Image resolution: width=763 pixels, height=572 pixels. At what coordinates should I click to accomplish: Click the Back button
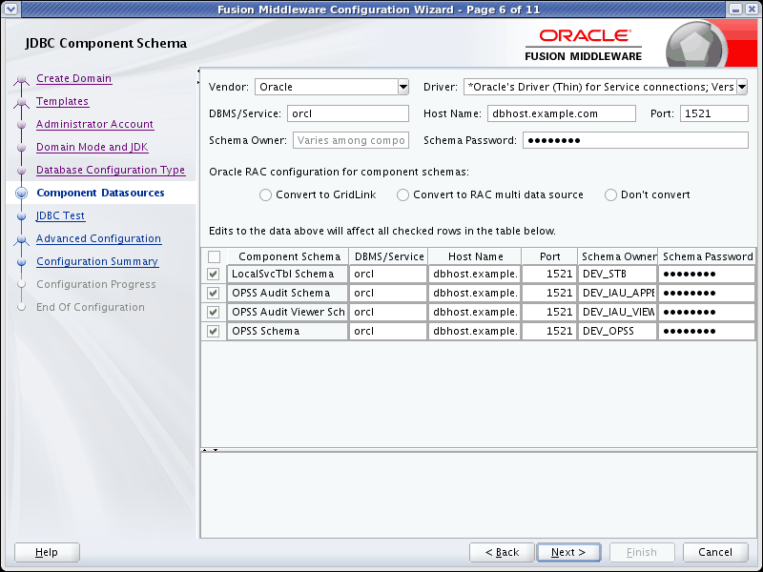pyautogui.click(x=503, y=552)
